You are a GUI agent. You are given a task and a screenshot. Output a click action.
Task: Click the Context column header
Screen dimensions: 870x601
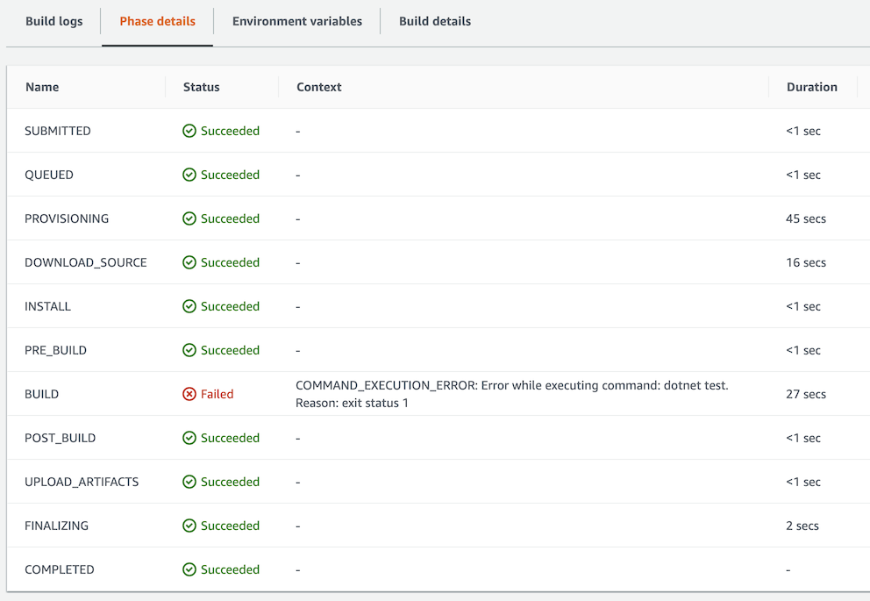(x=318, y=87)
